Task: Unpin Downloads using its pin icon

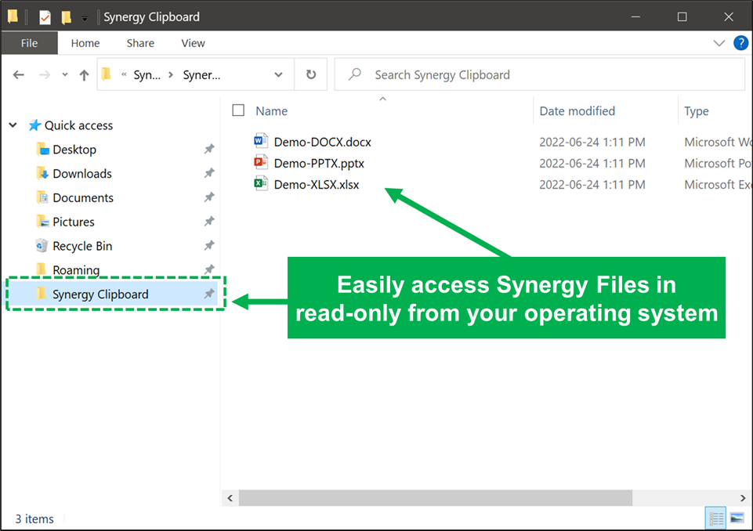Action: [209, 173]
